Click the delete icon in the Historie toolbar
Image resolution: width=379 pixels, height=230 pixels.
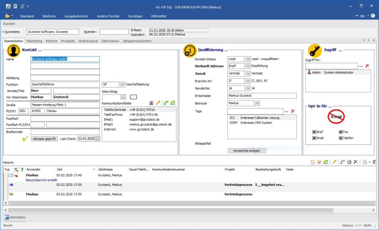point(355,162)
